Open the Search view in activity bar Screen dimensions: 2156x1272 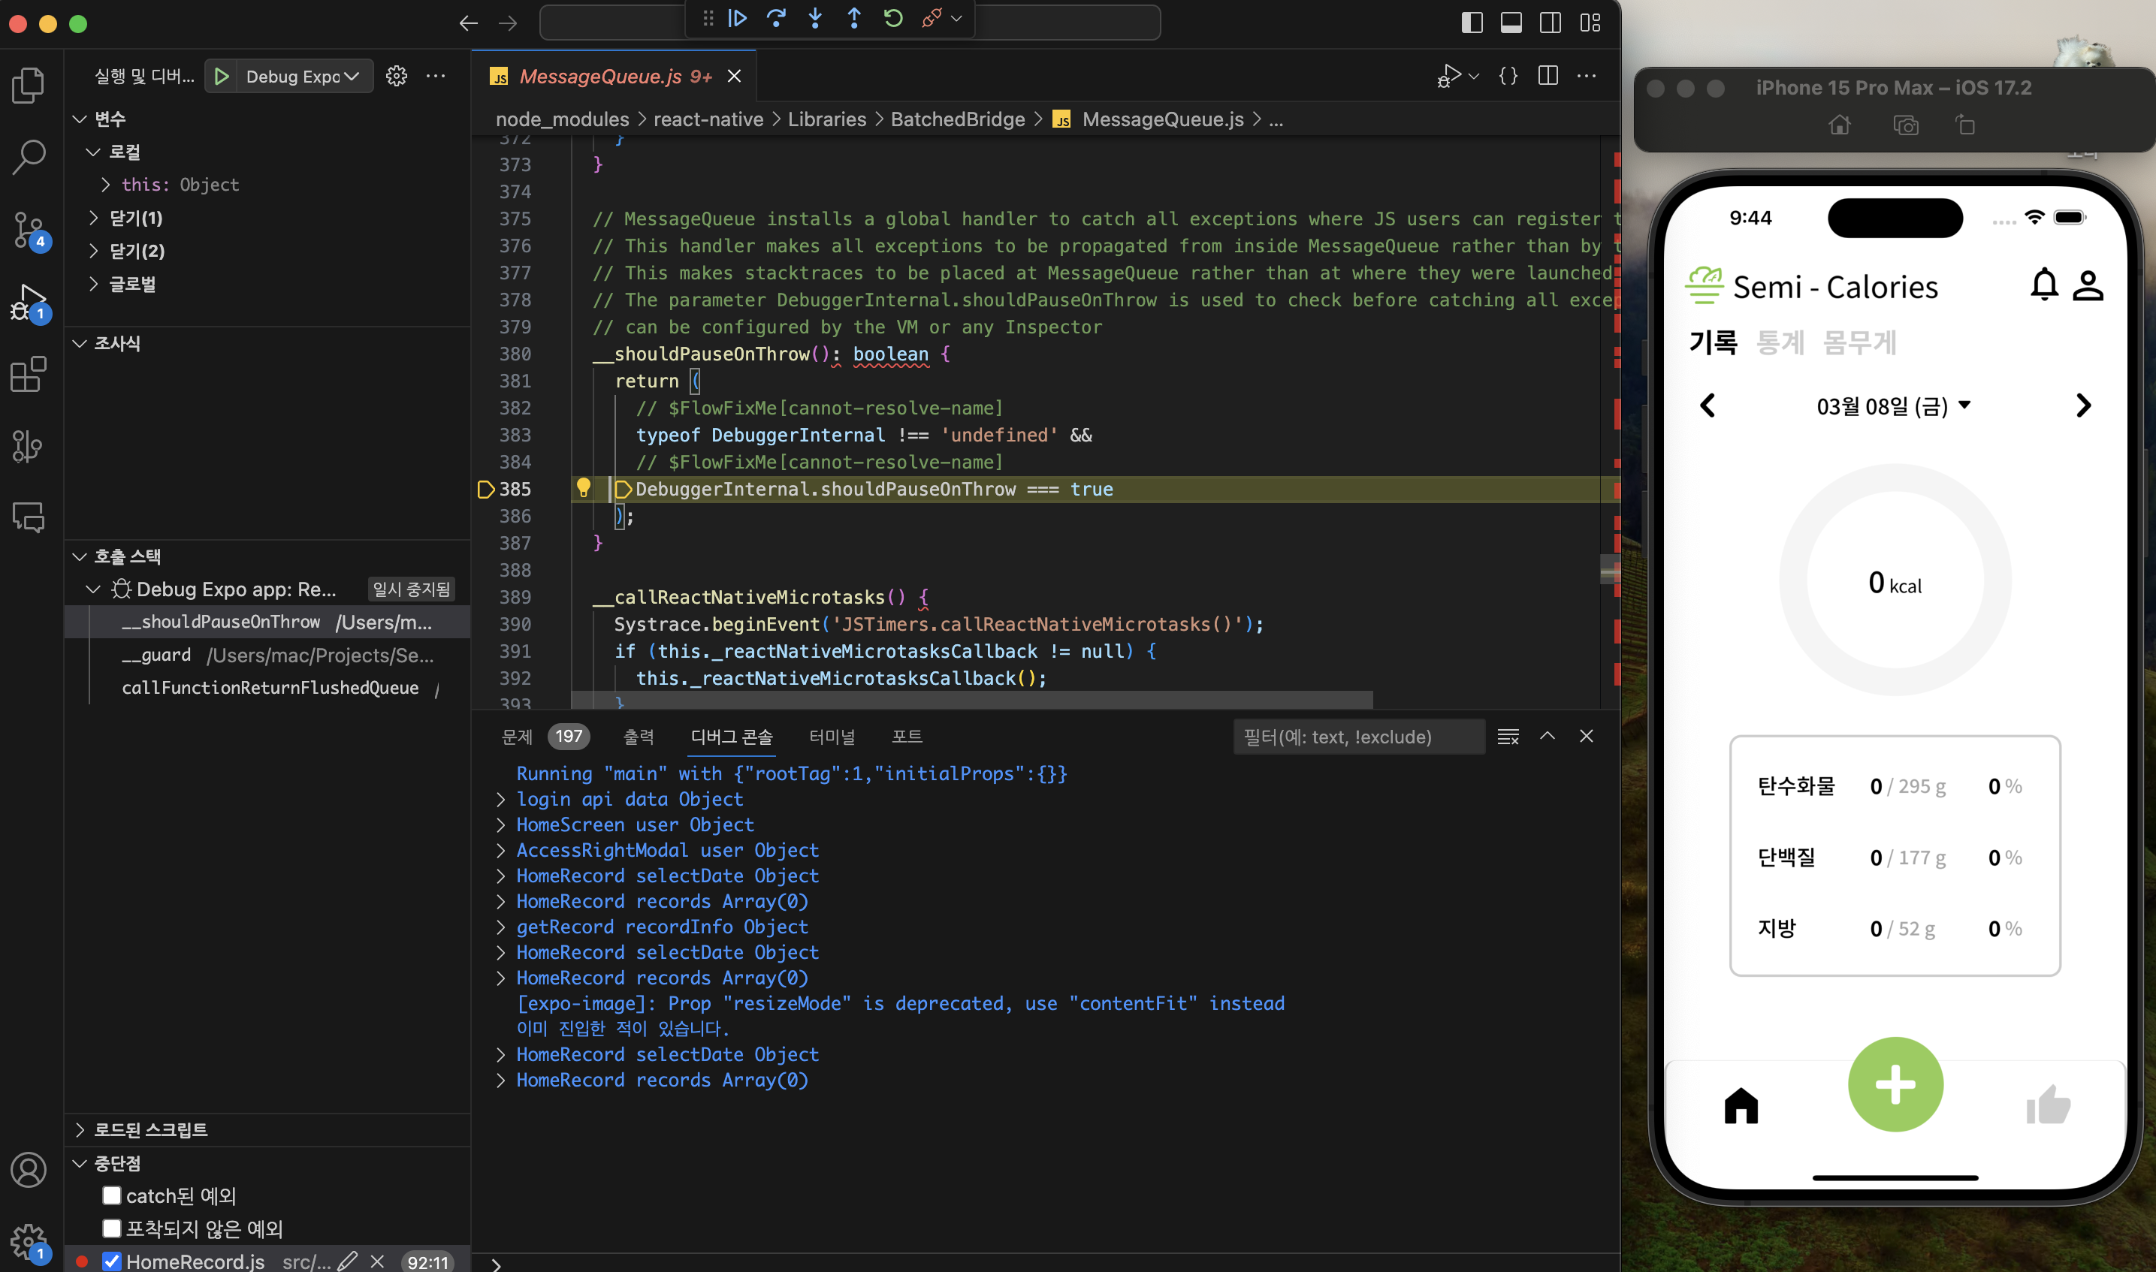(x=29, y=157)
